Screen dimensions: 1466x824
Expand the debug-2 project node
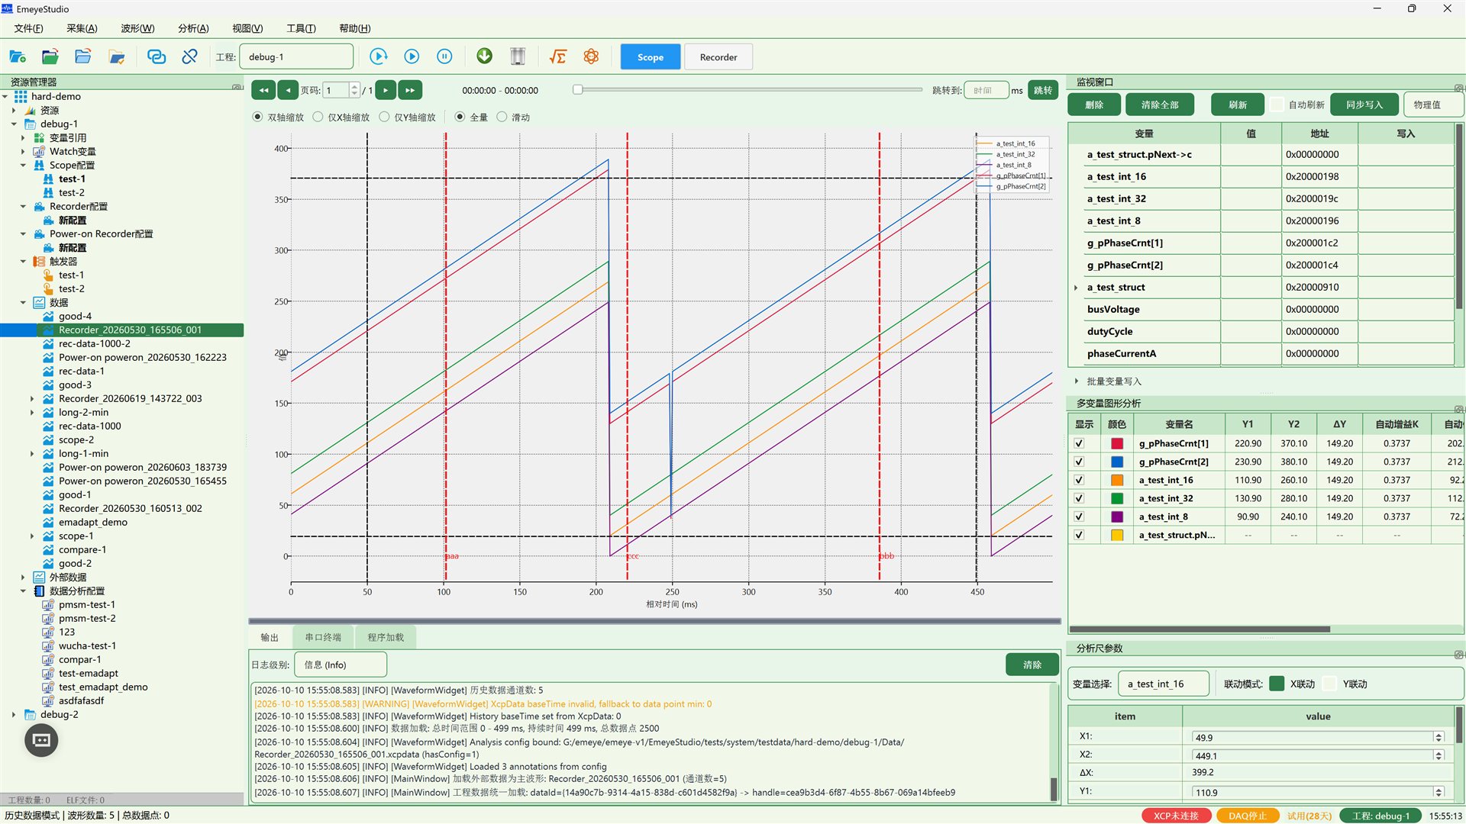coord(14,714)
